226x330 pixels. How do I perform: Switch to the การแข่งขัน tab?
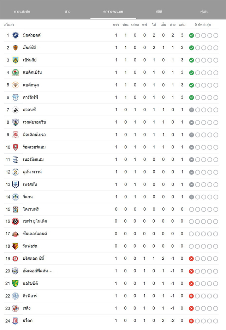(x=22, y=11)
